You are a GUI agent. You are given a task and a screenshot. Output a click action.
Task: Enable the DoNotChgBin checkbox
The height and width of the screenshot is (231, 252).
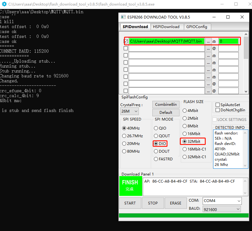point(217,110)
